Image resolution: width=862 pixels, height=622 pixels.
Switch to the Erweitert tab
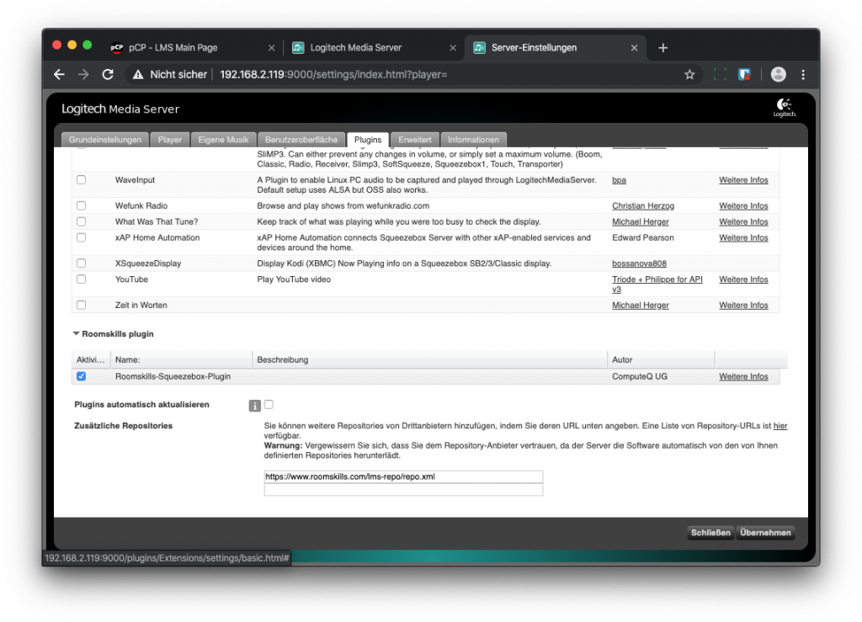click(414, 140)
